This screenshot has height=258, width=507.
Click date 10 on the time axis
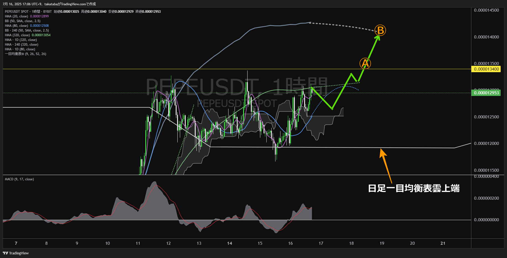(107, 243)
